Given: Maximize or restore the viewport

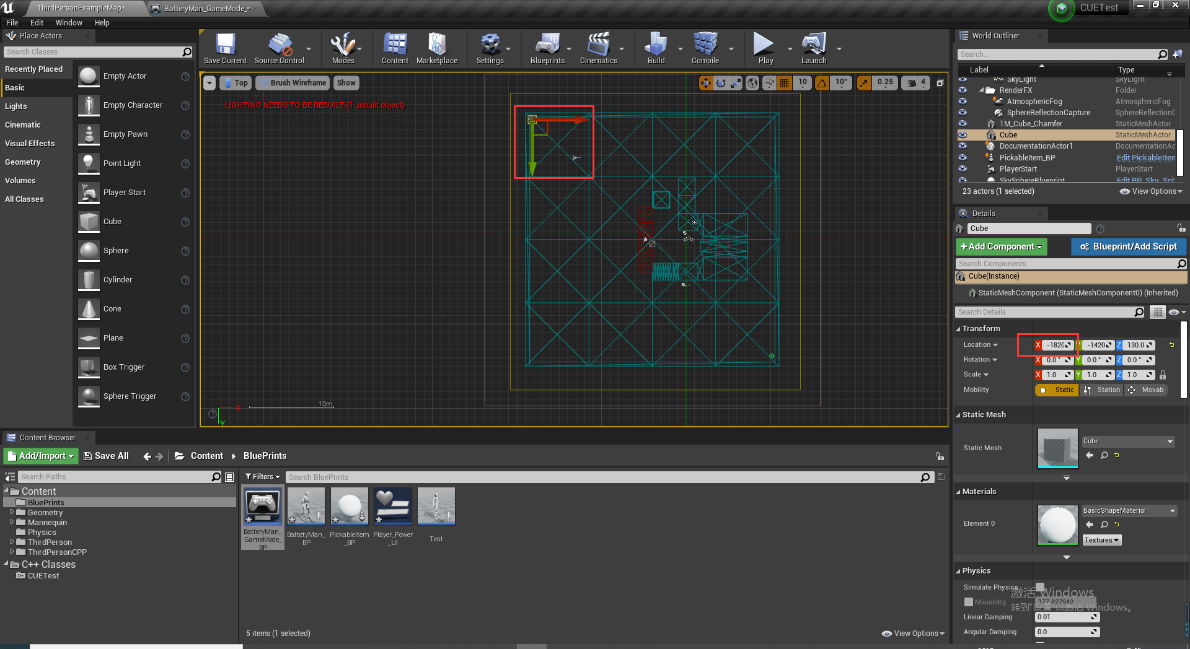Looking at the screenshot, I should click(x=940, y=83).
